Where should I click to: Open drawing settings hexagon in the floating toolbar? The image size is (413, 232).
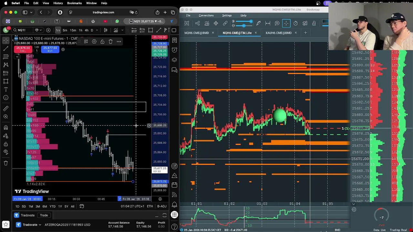[x=94, y=42]
